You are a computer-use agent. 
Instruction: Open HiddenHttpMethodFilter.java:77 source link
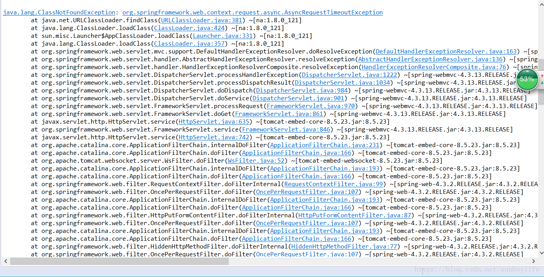(344, 246)
